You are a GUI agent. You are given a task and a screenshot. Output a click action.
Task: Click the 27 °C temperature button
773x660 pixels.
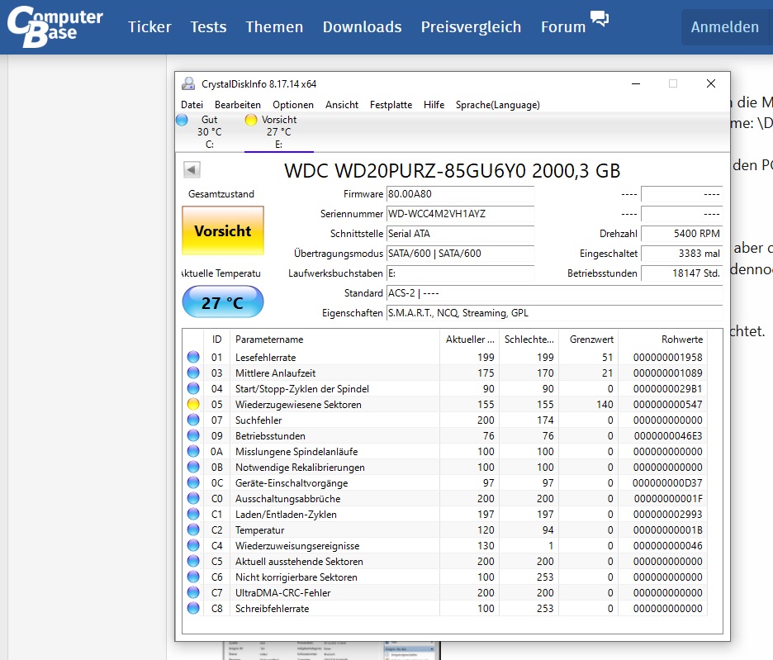(x=223, y=302)
